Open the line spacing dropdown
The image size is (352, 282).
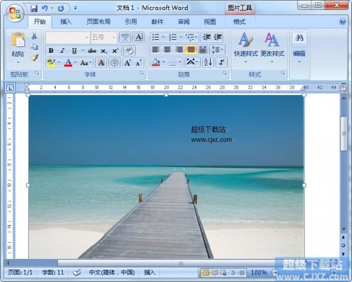(217, 50)
